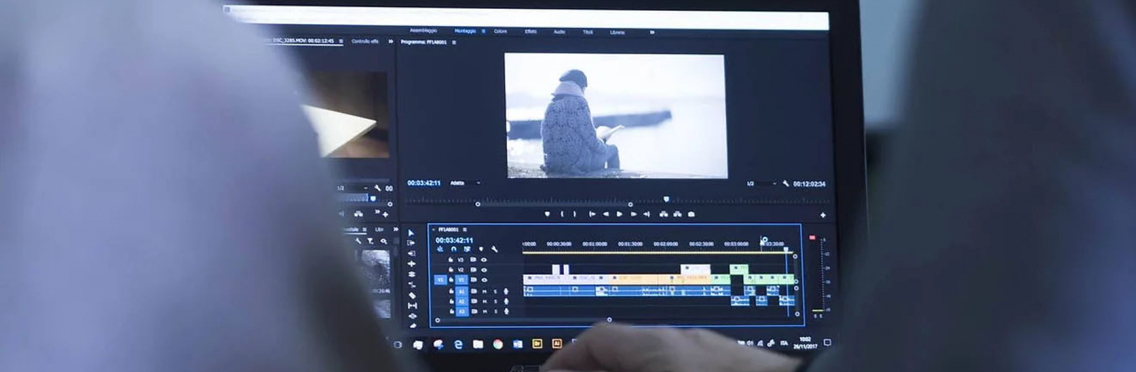
Task: Lock the V3 track
Action: coord(451,260)
